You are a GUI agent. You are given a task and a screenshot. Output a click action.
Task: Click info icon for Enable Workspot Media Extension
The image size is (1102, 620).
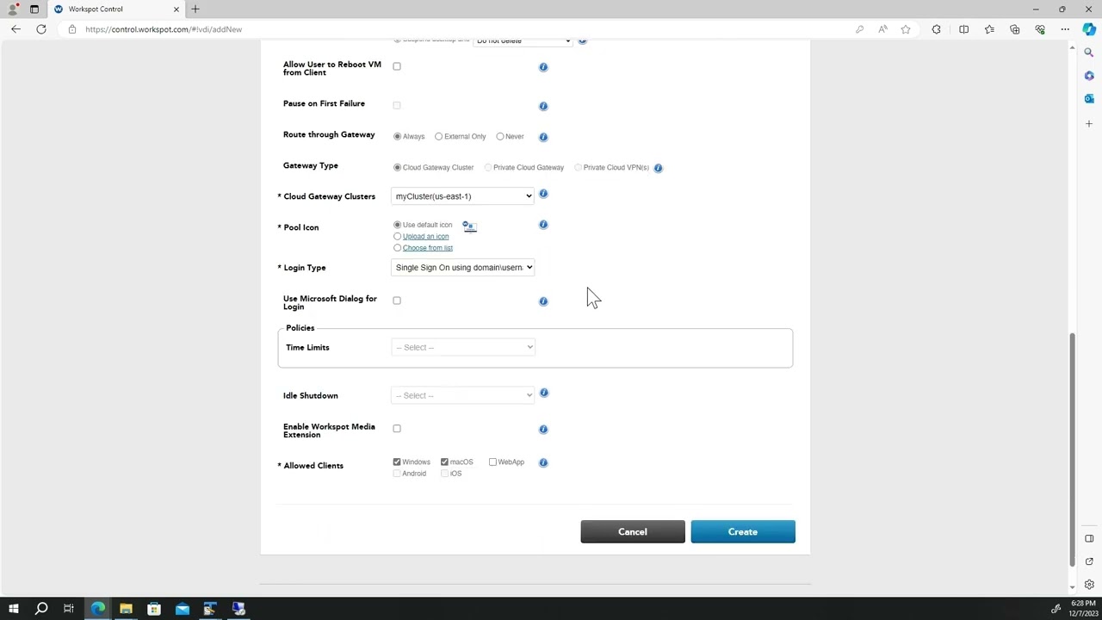pyautogui.click(x=543, y=430)
